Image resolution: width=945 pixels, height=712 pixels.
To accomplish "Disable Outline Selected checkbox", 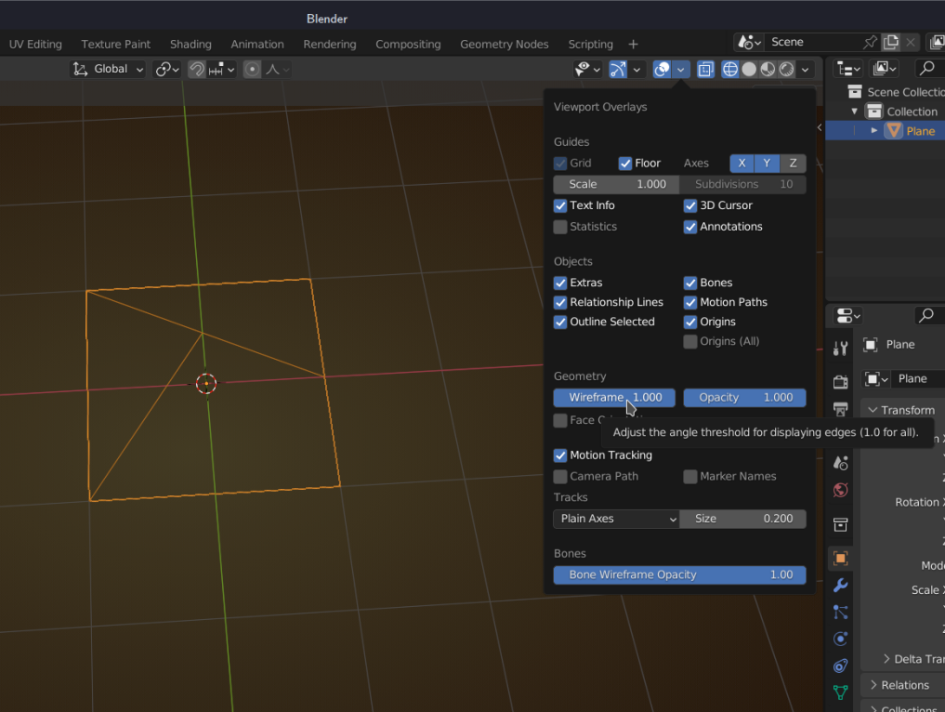I will click(560, 322).
